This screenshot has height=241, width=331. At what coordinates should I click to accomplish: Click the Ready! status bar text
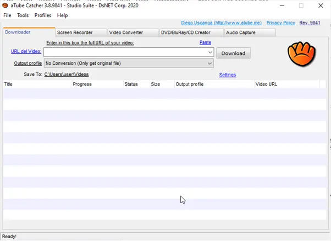click(9, 237)
